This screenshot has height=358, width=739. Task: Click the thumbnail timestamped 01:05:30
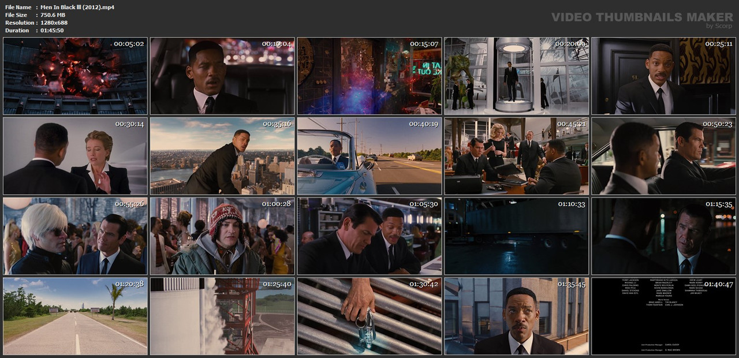369,236
